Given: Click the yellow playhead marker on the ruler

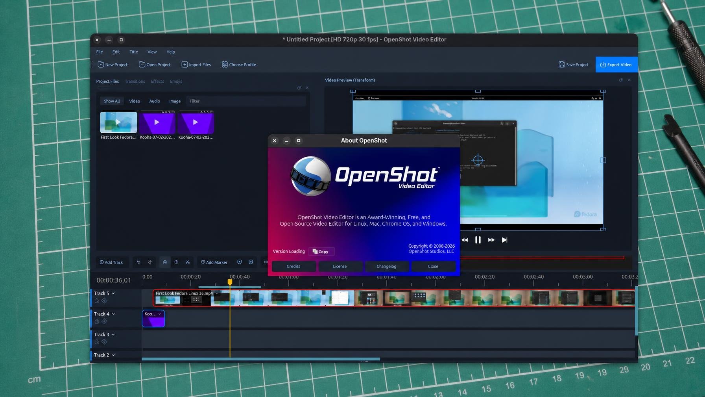Looking at the screenshot, I should click(230, 282).
